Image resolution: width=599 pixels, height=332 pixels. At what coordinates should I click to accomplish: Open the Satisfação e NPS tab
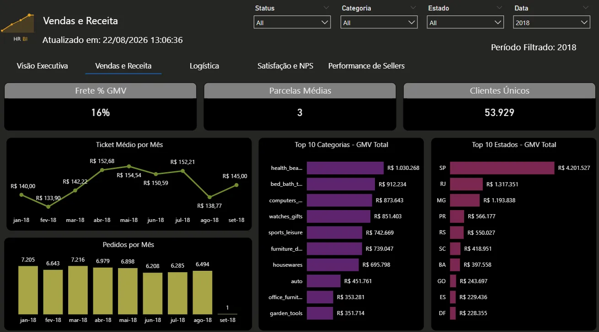(285, 66)
